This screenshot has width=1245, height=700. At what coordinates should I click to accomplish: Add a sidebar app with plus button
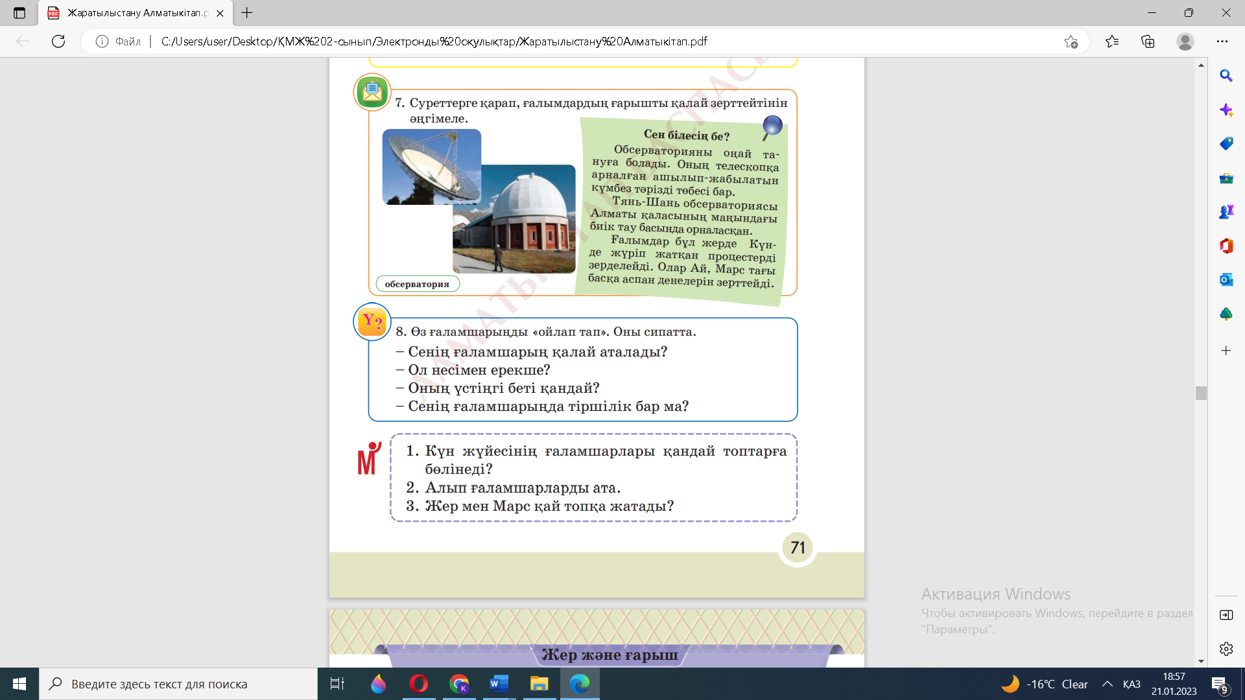(x=1226, y=351)
